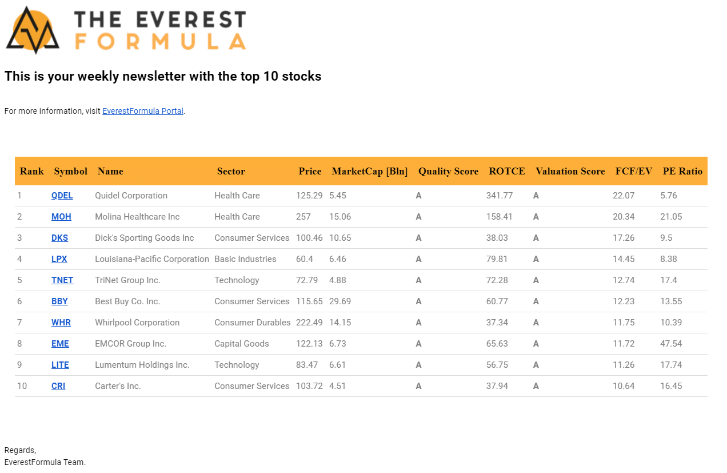The height and width of the screenshot is (473, 727).
Task: Click Whirlpool's price 222.49
Action: pos(309,323)
